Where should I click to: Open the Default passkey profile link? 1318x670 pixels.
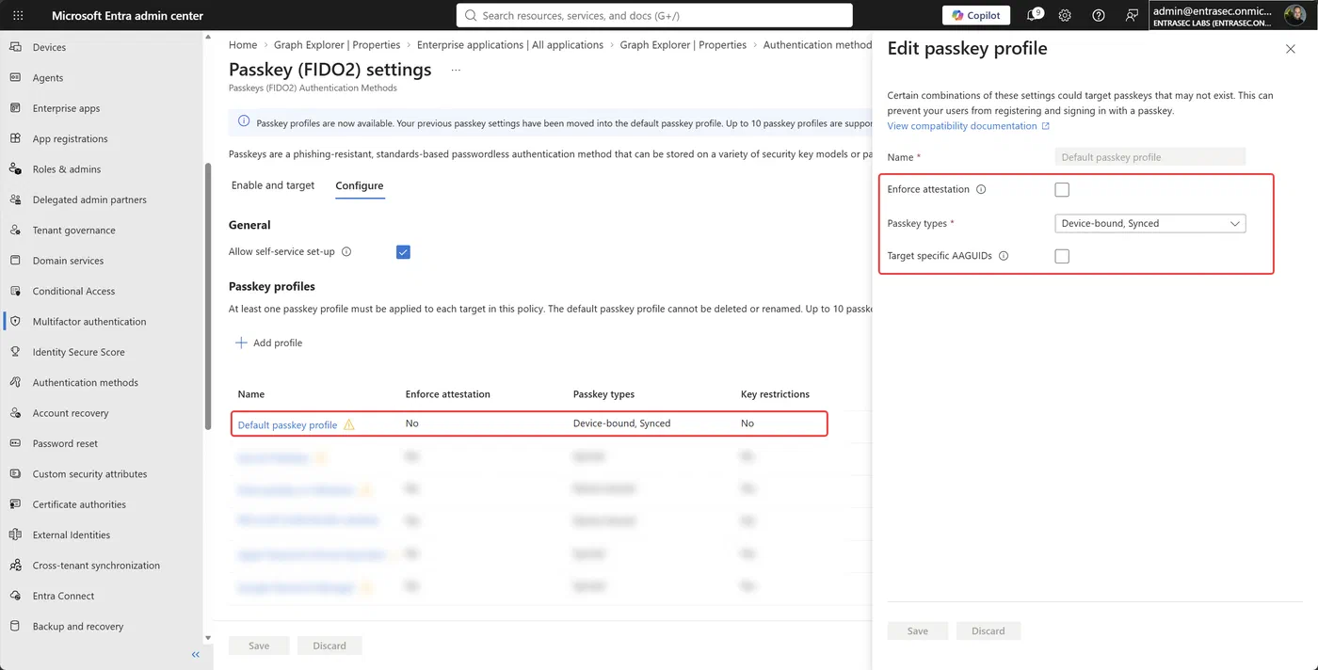coord(287,424)
